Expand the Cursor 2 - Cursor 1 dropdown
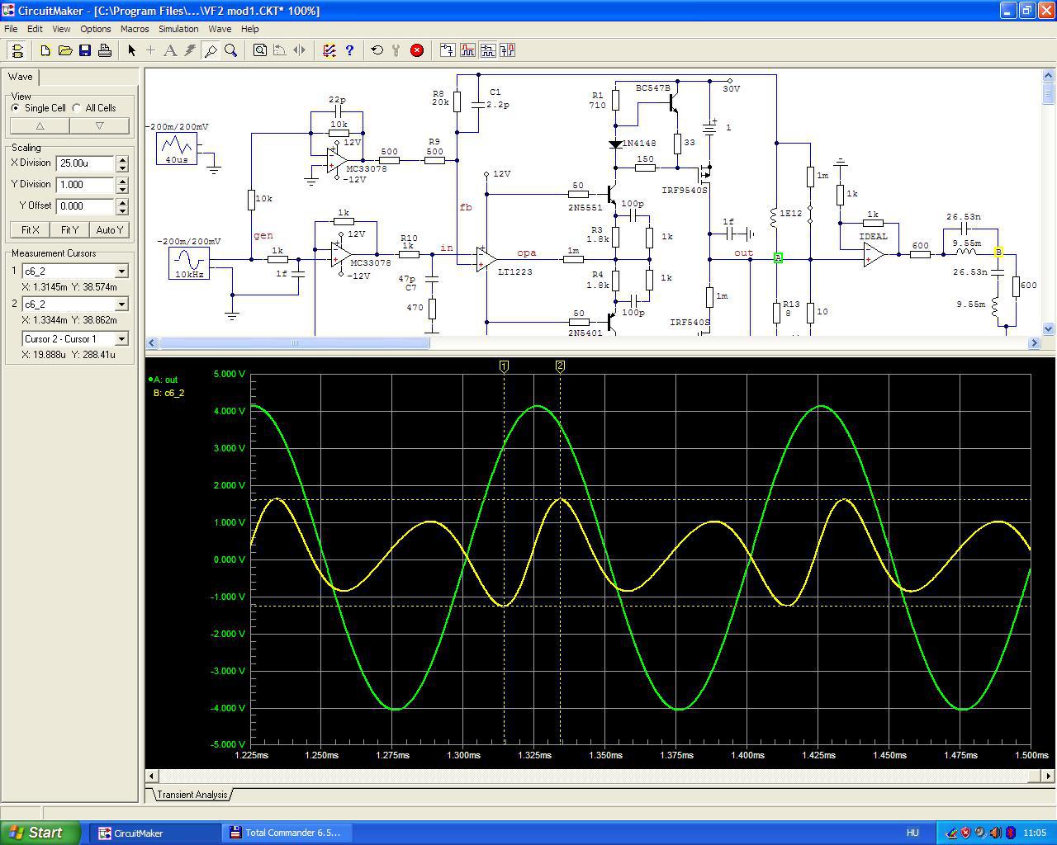The height and width of the screenshot is (845, 1057). (x=121, y=339)
